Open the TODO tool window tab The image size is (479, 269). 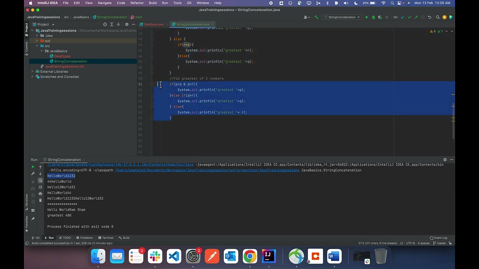click(65, 238)
